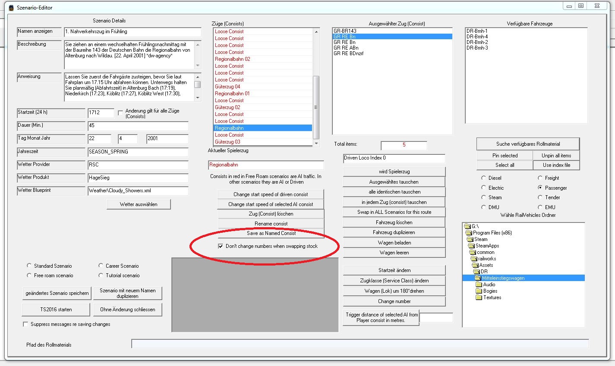The height and width of the screenshot is (366, 615).
Task: Choose the Career Scenario option
Action: tap(101, 266)
